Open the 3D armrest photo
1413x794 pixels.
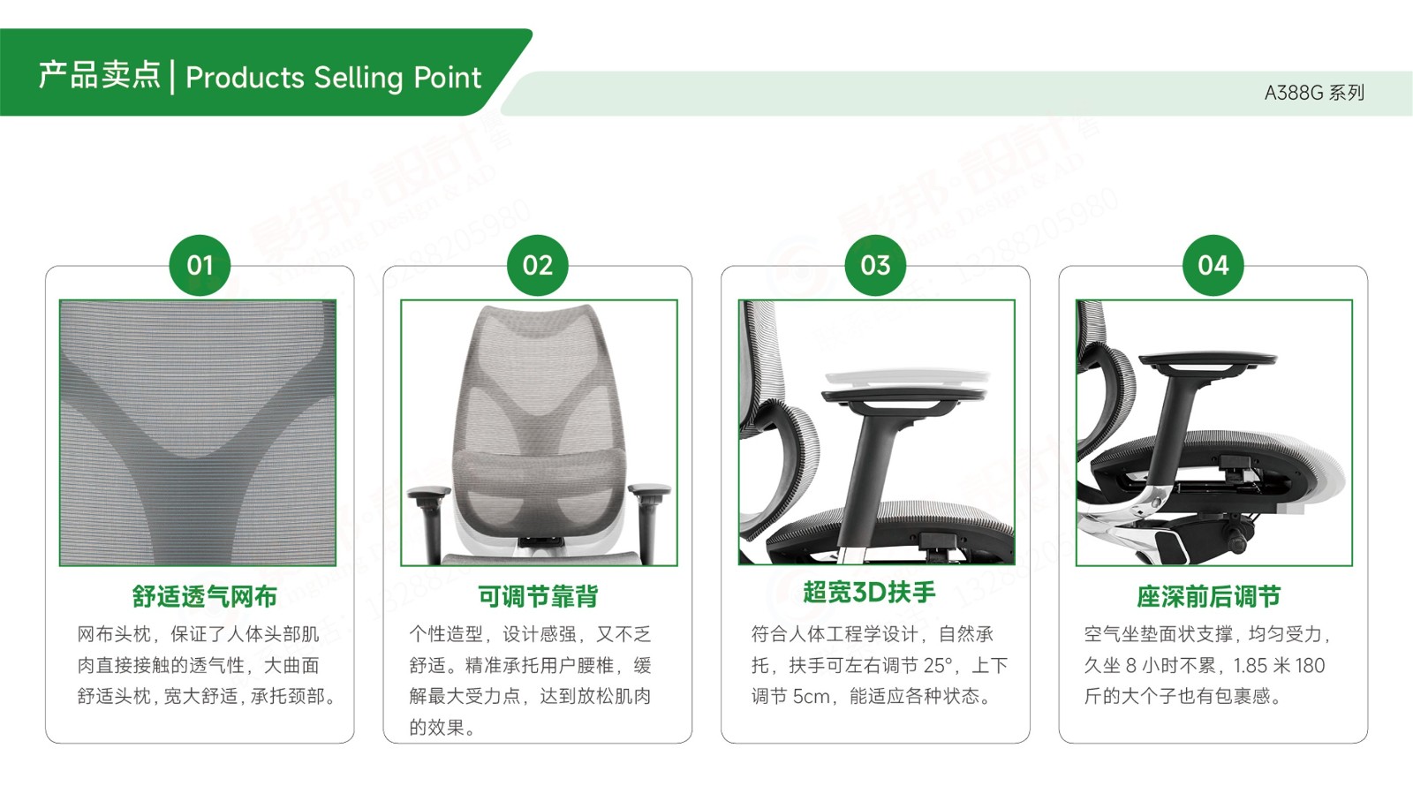tap(877, 432)
